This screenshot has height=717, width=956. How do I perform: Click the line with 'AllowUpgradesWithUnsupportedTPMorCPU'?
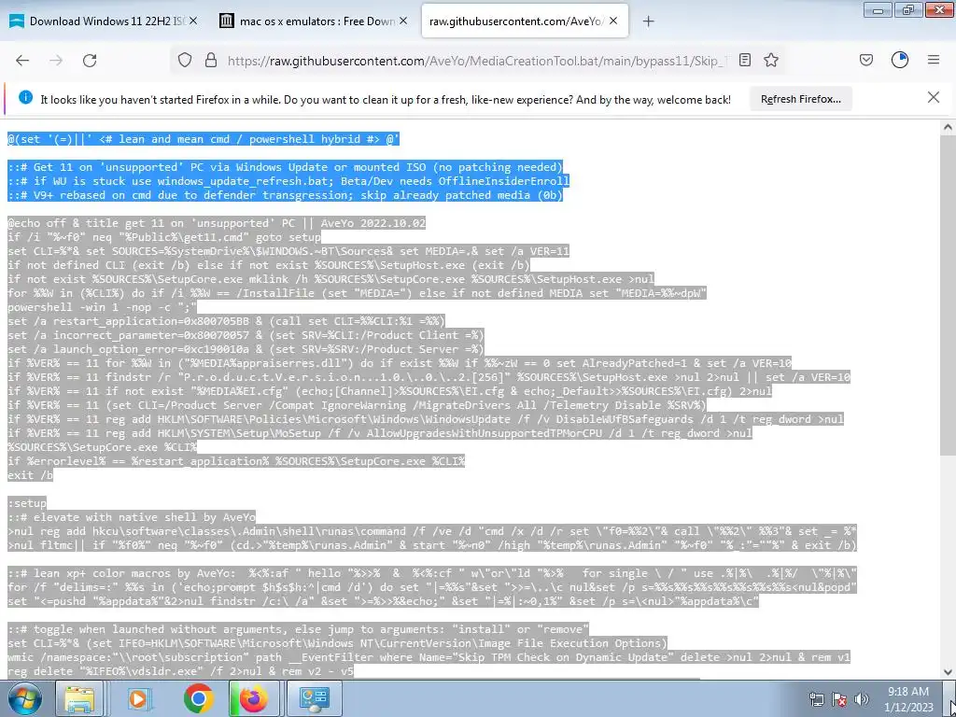pos(380,433)
